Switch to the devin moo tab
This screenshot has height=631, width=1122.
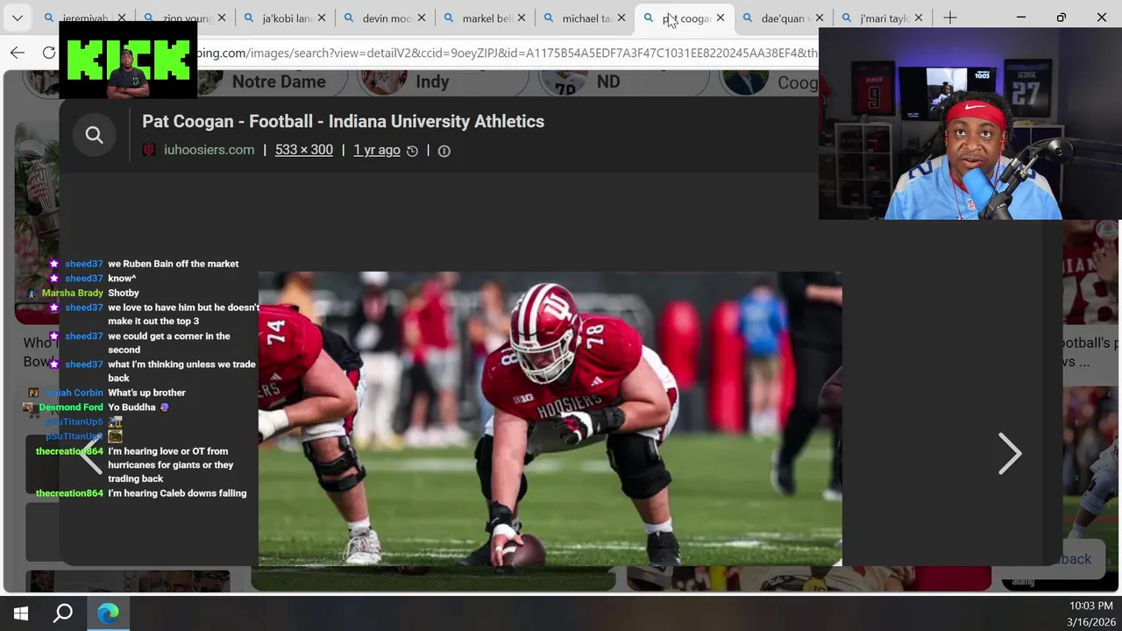(x=384, y=18)
